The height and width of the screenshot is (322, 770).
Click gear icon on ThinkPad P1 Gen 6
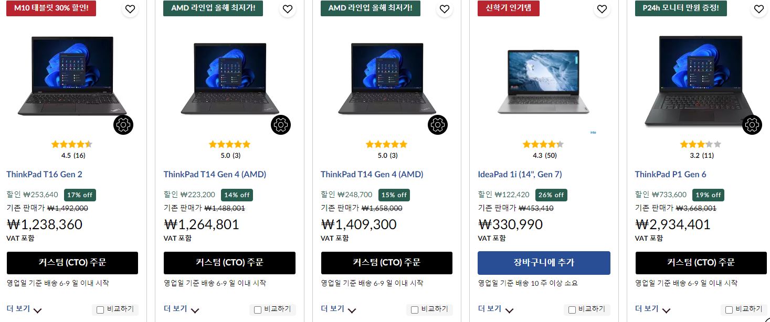tap(752, 125)
